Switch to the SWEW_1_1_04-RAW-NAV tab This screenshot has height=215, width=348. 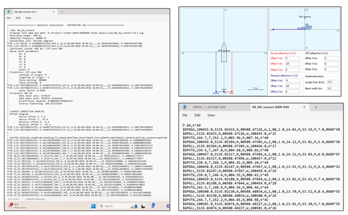tap(209, 107)
